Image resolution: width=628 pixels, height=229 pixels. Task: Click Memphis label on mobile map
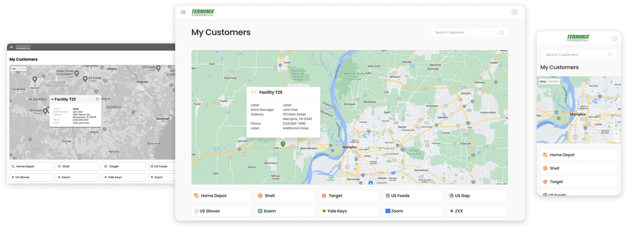click(x=577, y=114)
